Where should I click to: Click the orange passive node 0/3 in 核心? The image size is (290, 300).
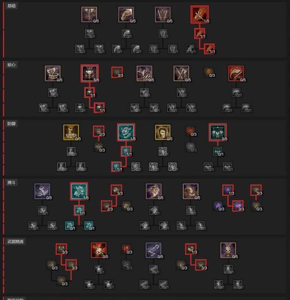(x=209, y=72)
